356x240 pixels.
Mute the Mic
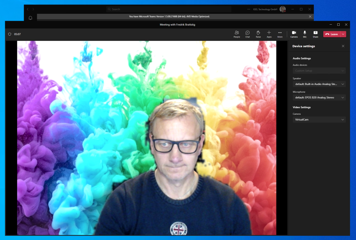pos(305,34)
